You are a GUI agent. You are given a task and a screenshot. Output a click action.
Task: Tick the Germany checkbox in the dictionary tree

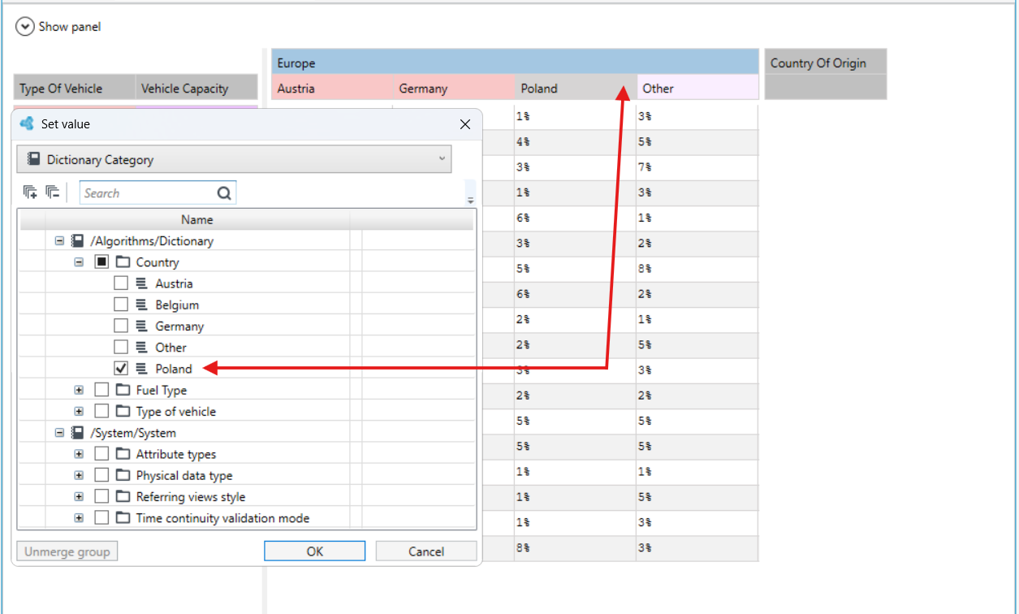pos(121,326)
